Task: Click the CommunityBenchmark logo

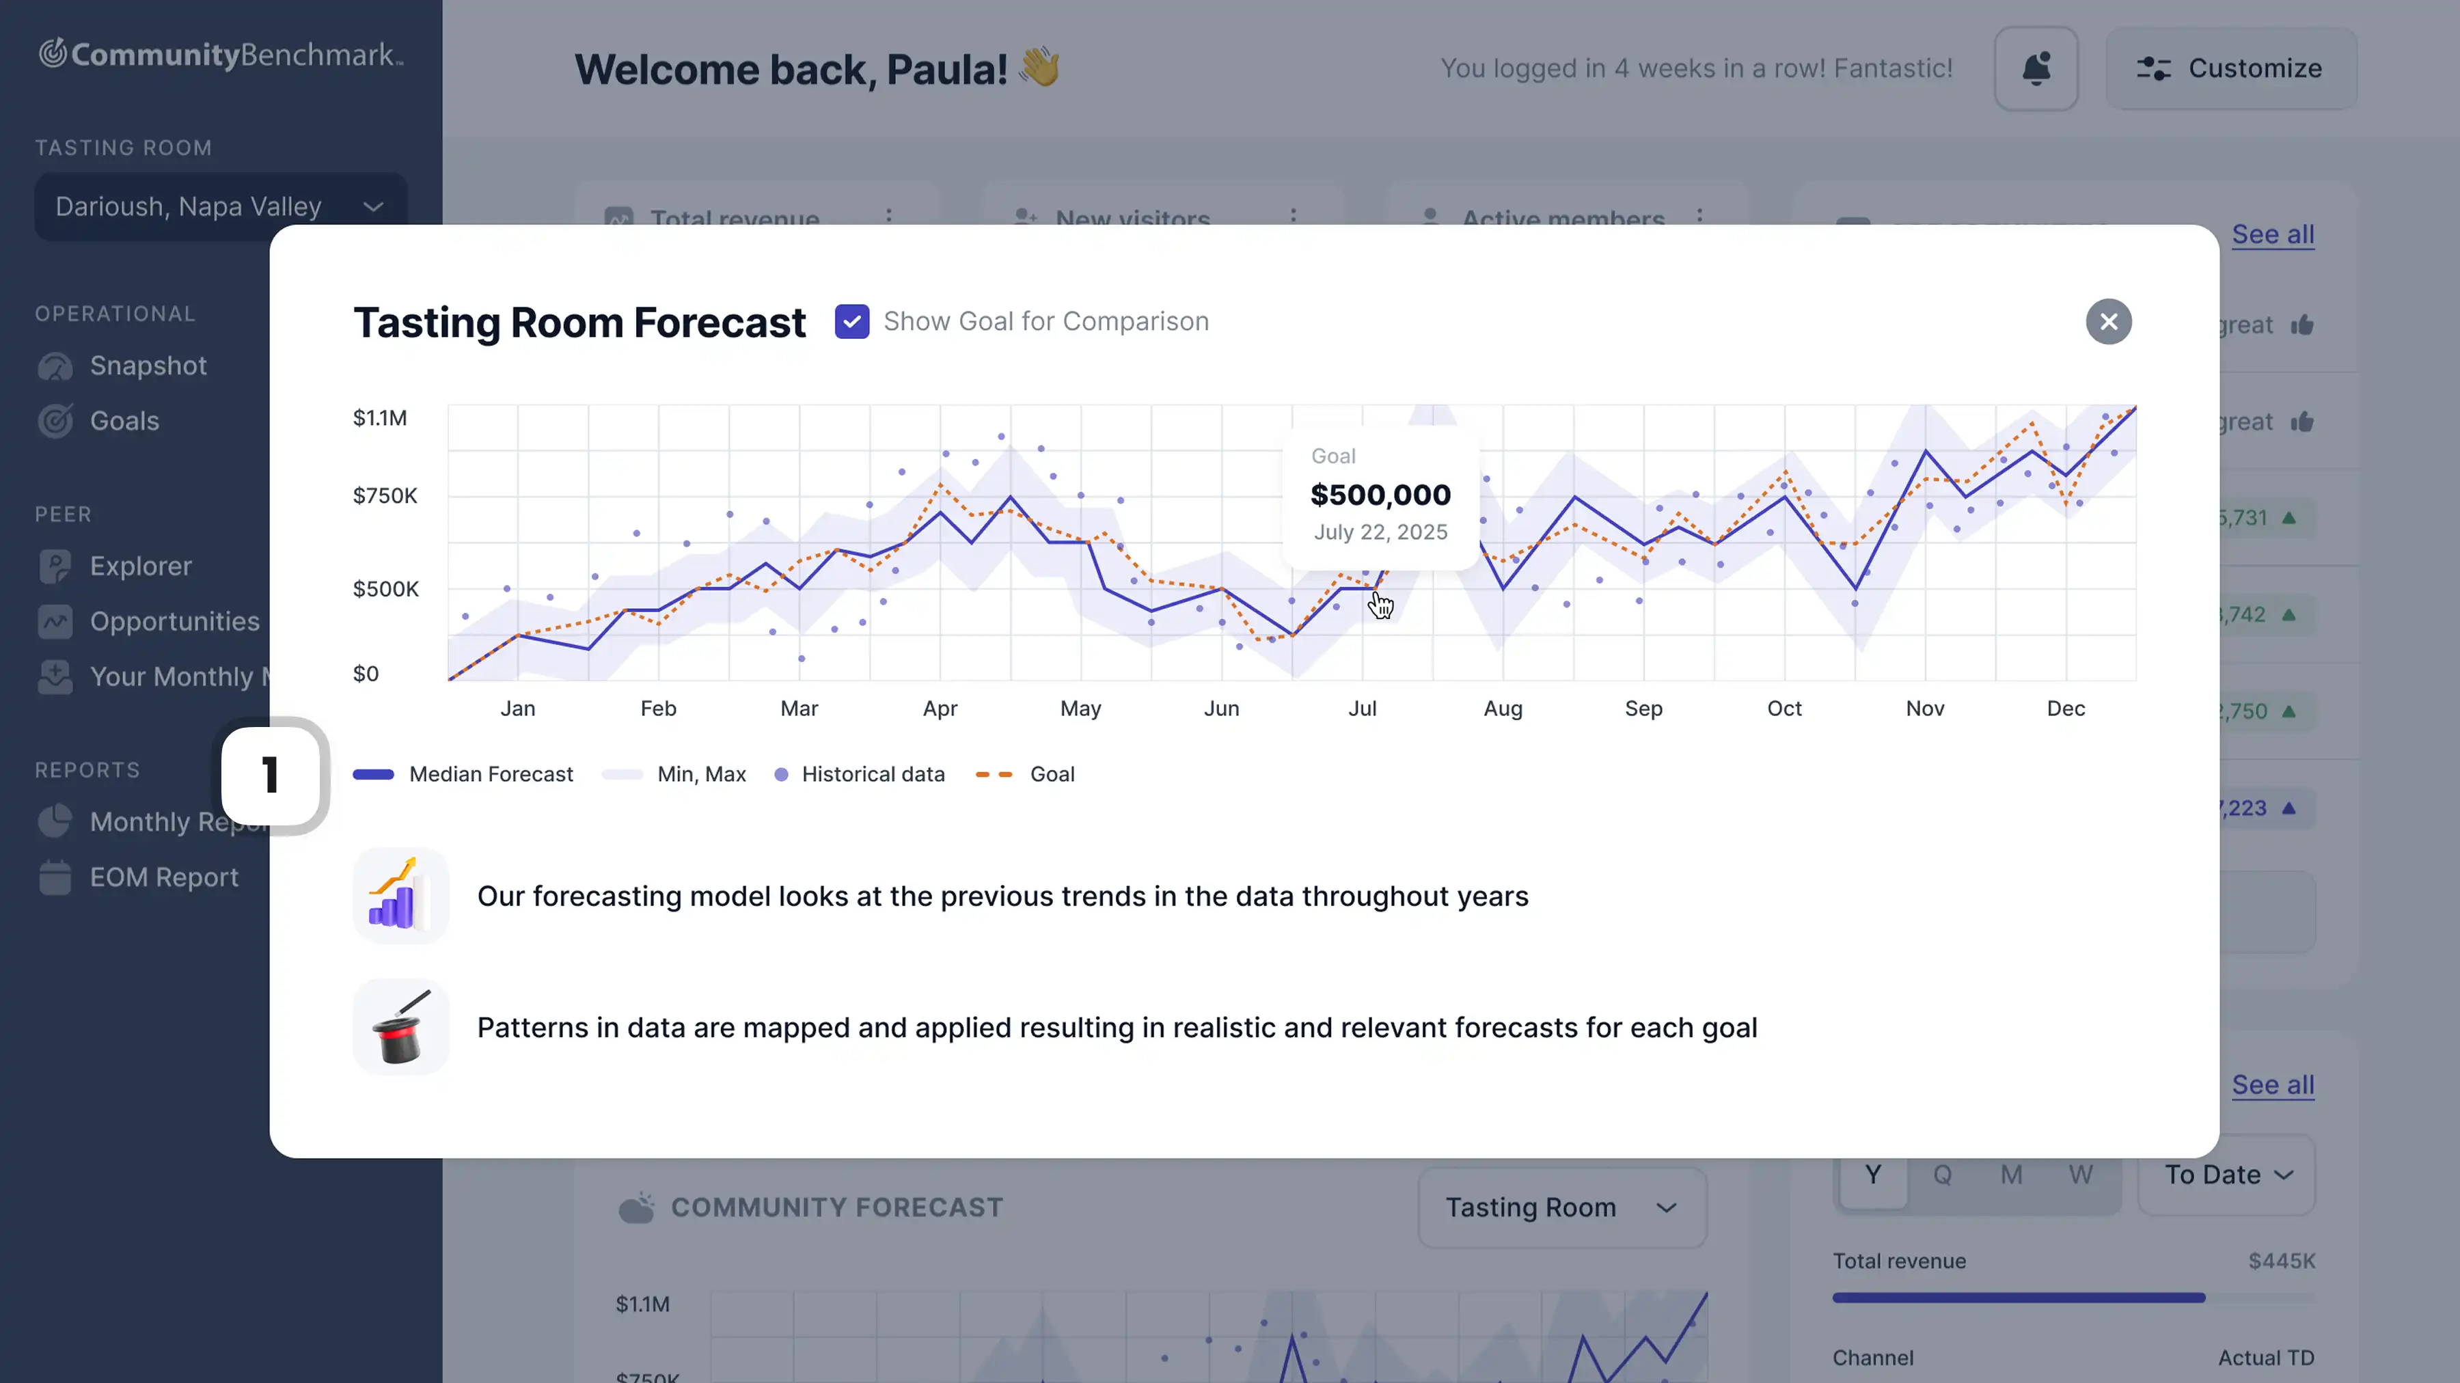Action: coord(221,55)
